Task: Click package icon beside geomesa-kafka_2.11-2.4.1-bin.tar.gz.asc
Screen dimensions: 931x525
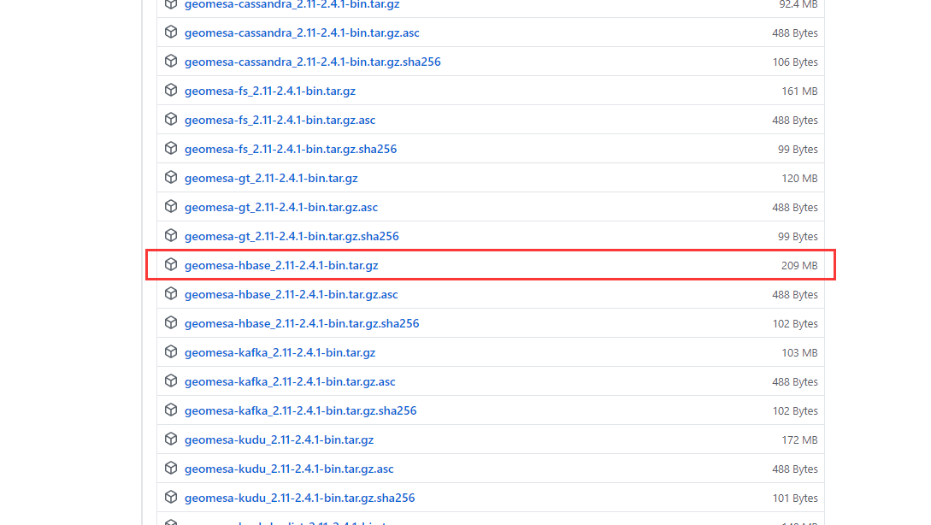Action: click(171, 381)
